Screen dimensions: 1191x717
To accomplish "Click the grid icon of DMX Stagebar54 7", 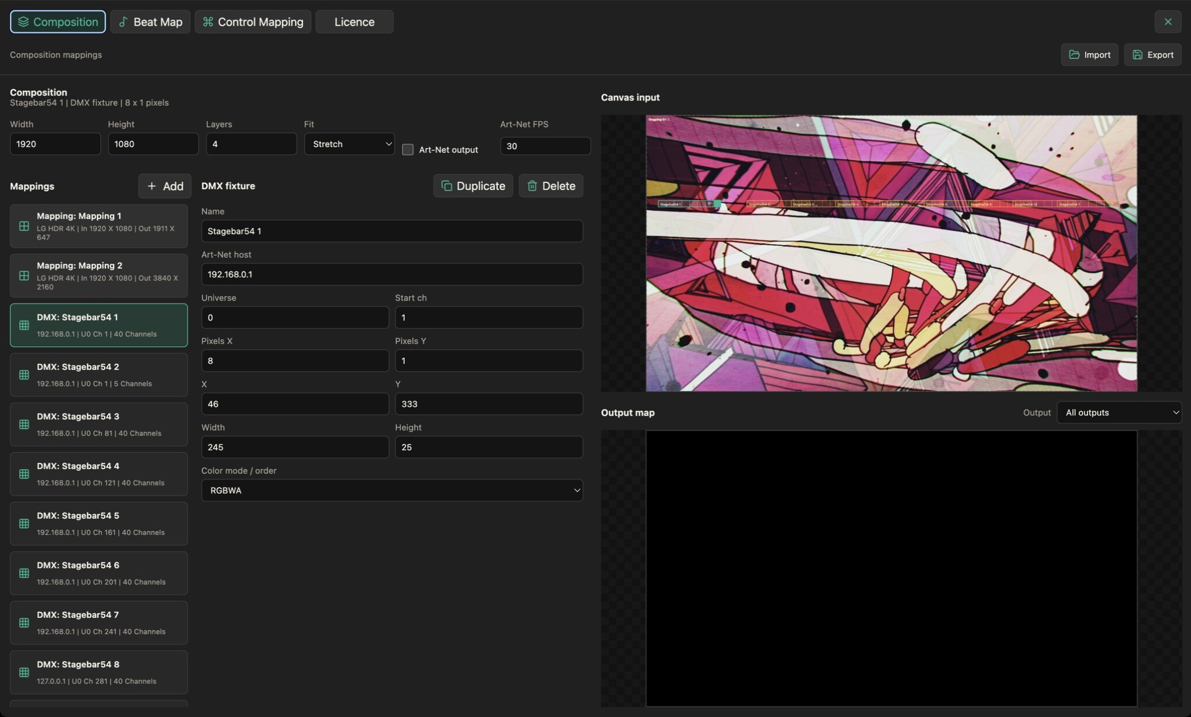I will 24,623.
